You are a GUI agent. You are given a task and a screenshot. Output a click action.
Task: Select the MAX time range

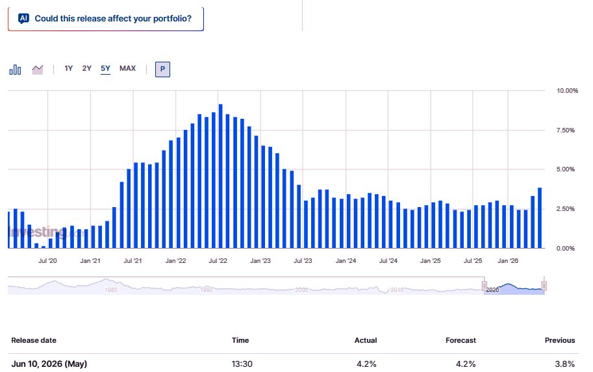tap(127, 68)
